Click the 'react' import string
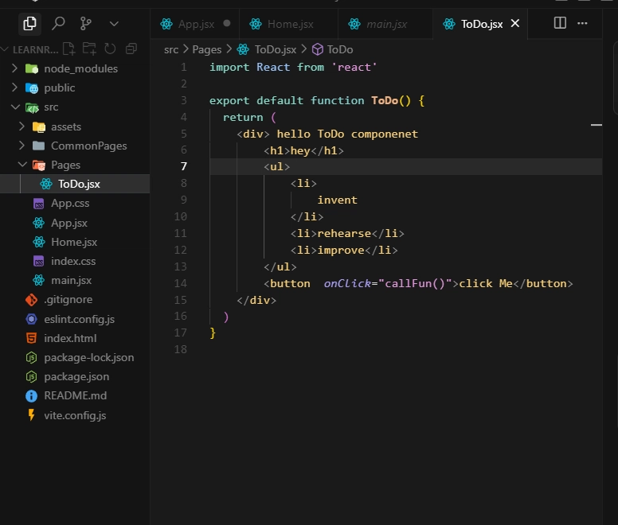 pos(354,68)
